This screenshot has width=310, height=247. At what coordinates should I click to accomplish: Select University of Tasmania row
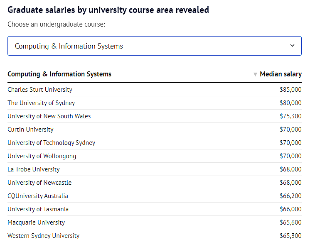pos(155,209)
